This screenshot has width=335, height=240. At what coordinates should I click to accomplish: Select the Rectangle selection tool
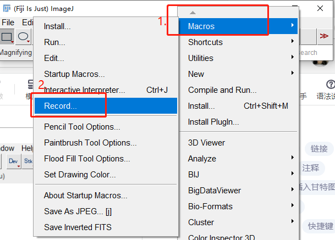click(x=7, y=37)
